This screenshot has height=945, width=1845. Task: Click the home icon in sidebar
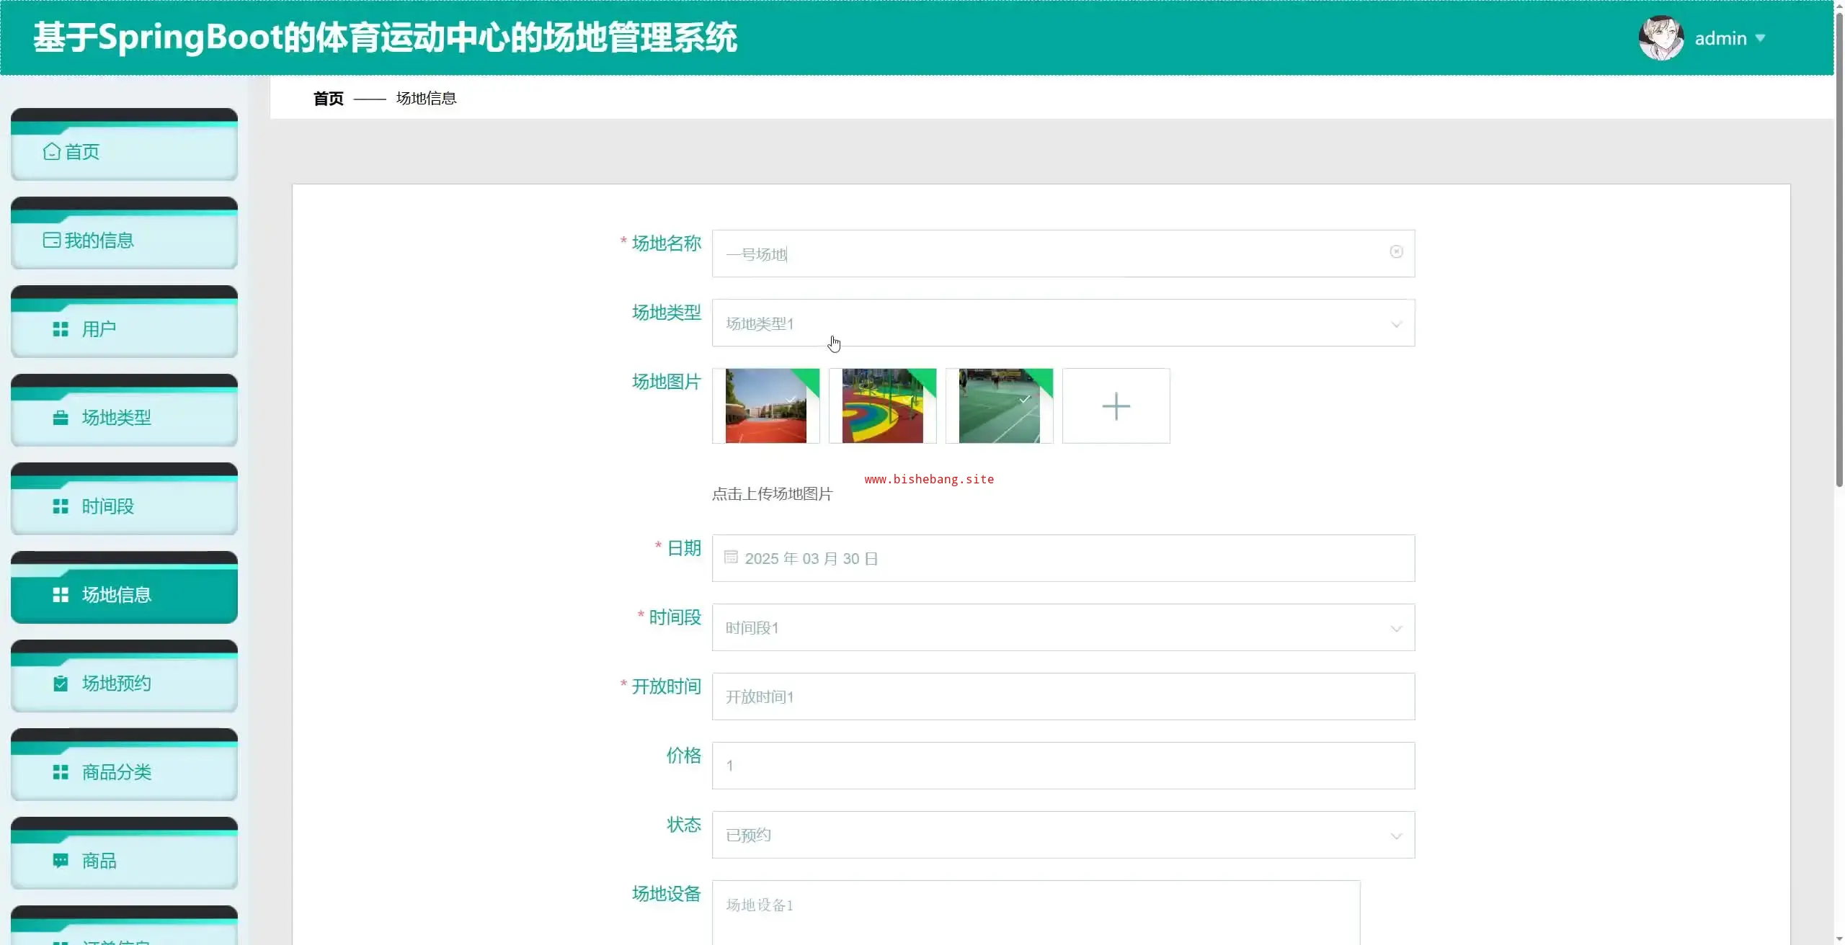click(51, 151)
